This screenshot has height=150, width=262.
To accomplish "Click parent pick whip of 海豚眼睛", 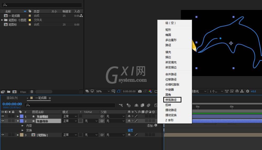I will tap(102, 116).
